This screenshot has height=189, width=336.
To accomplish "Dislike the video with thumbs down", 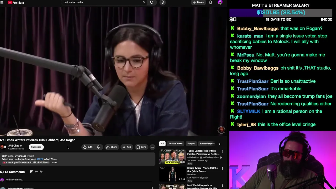I will (99, 147).
